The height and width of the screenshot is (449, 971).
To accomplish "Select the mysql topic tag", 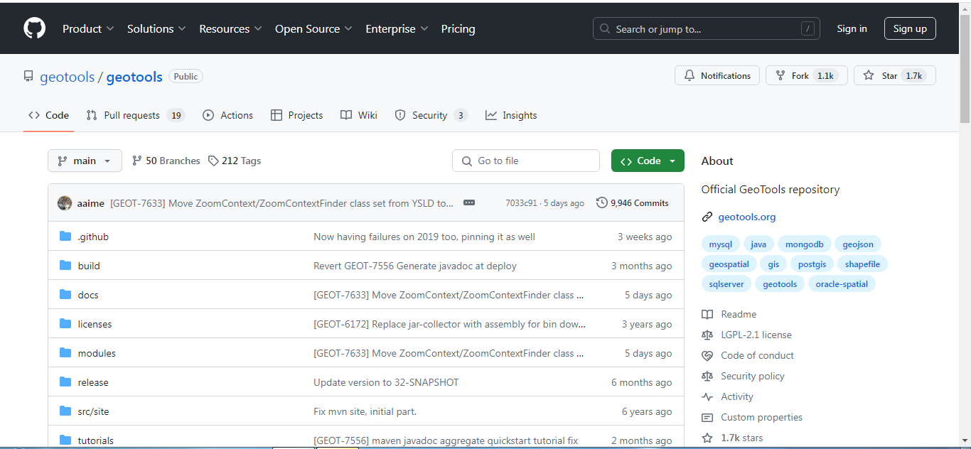I will click(x=720, y=244).
